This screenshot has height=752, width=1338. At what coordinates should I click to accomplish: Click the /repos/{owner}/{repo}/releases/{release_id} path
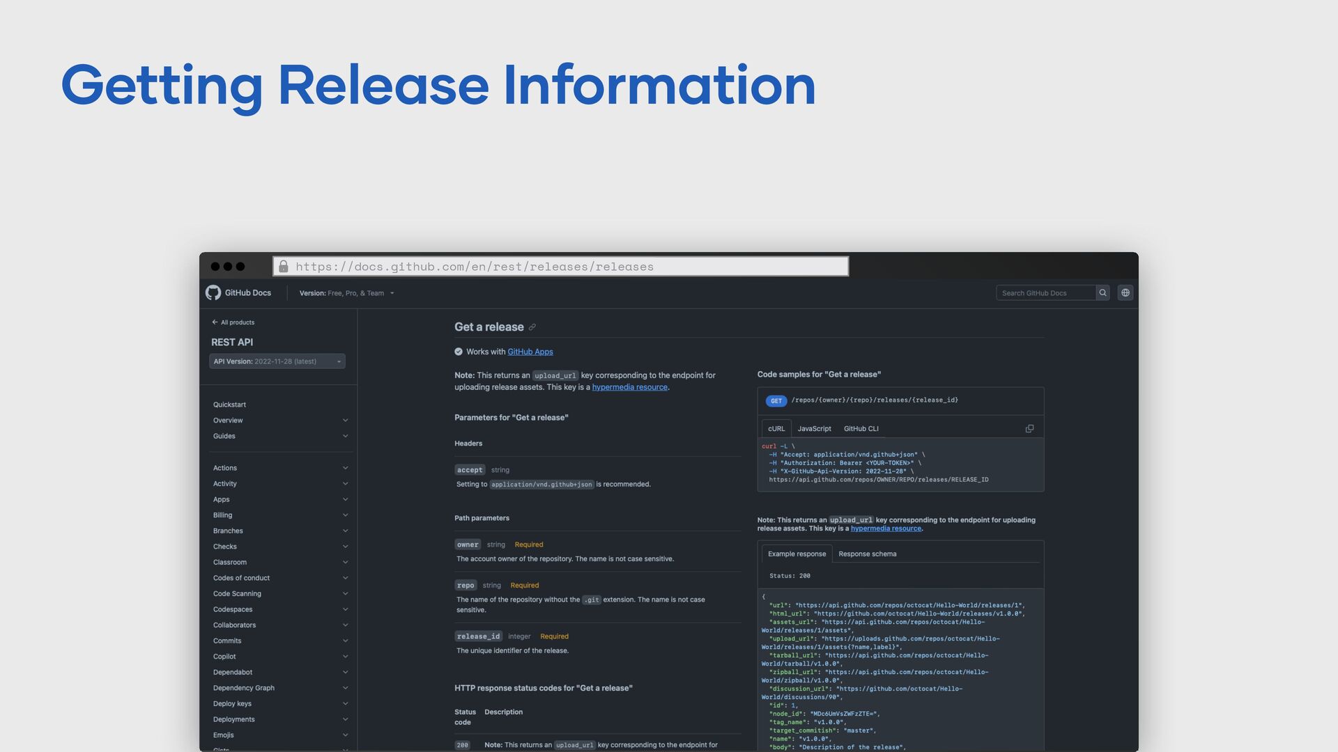(x=875, y=400)
